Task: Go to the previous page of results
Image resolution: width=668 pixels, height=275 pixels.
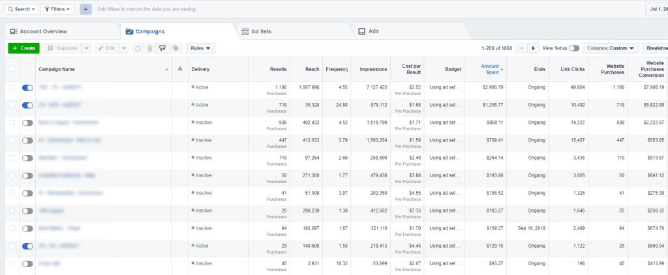Action: [x=521, y=48]
